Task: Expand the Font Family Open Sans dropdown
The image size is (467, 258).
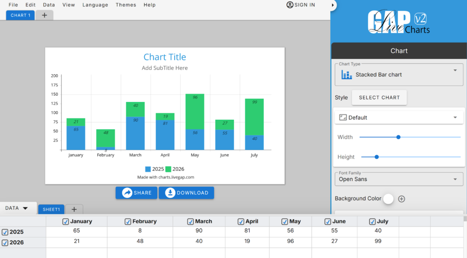Action: coord(399,179)
